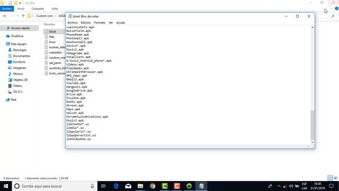Click the line libVideoHub.so in Notepad
This screenshot has width=339, height=191.
coord(78,139)
